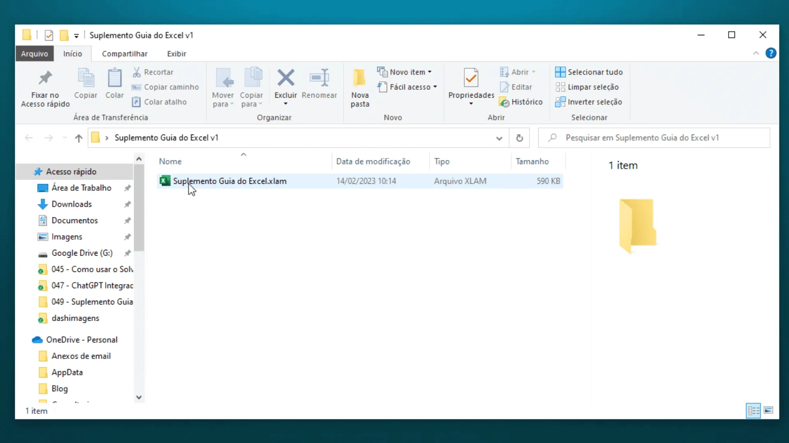Go back with the left arrow
Screen dimensions: 789x443
click(29, 138)
